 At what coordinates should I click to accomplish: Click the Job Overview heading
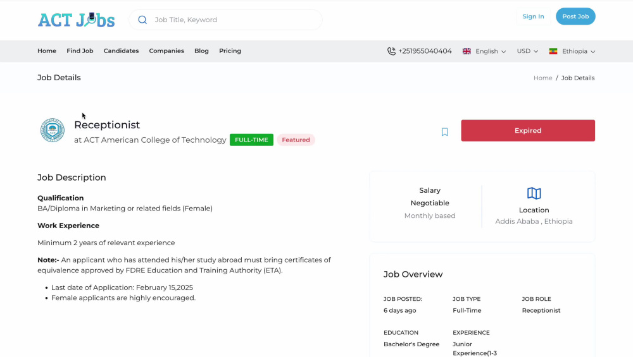(413, 274)
